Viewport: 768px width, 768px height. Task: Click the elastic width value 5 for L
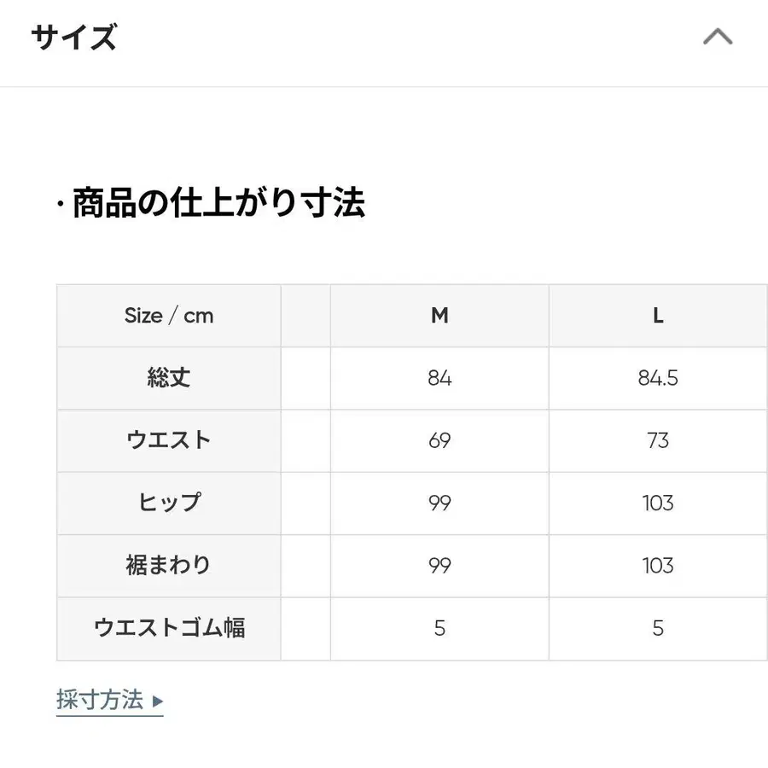657,627
